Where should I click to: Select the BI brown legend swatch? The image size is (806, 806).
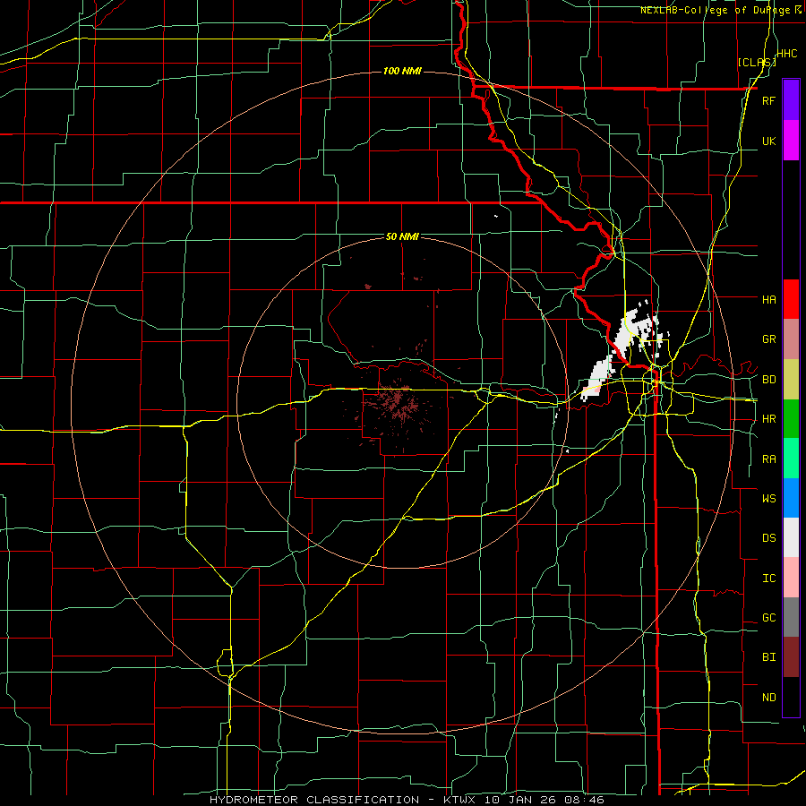[x=791, y=657]
